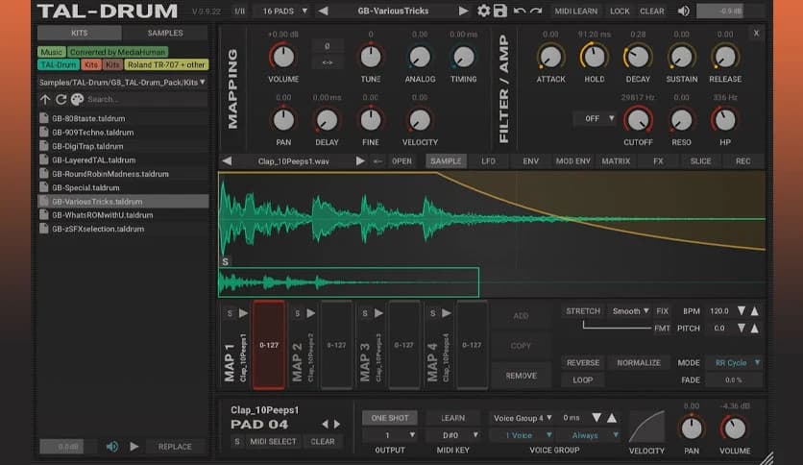Open the 1 Voice dropdown
This screenshot has height=465, width=803.
point(522,435)
